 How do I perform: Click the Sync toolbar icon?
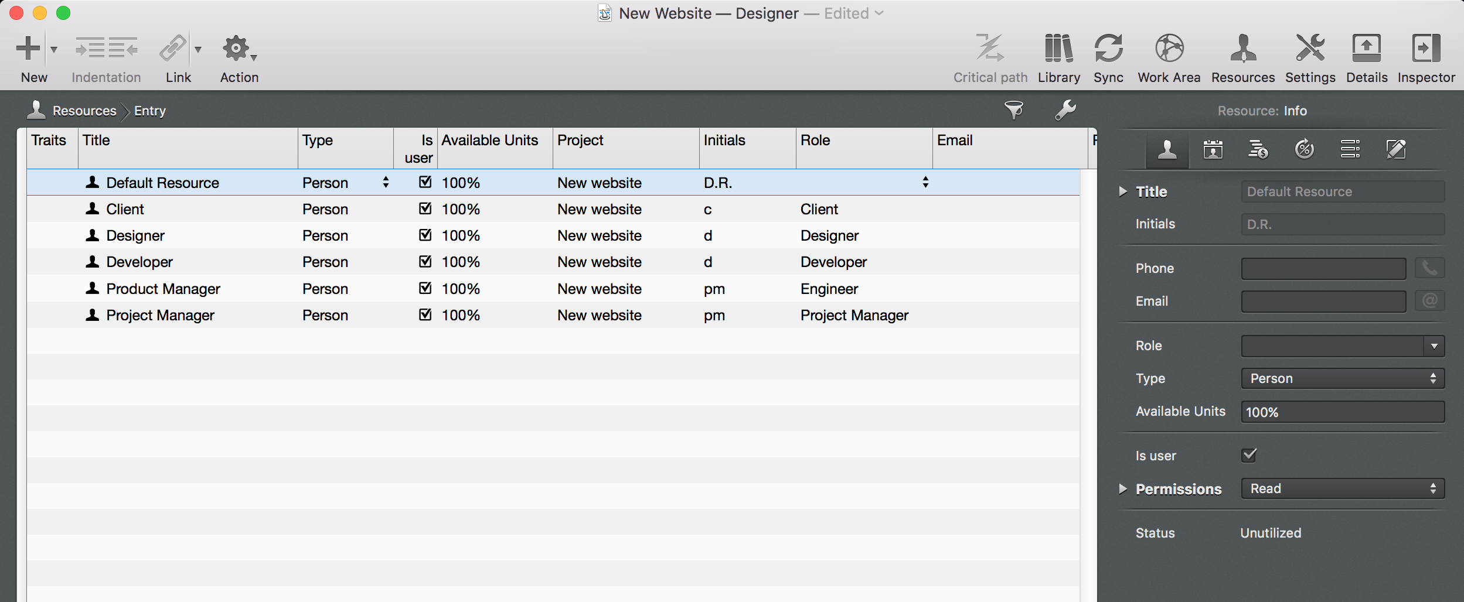point(1108,49)
